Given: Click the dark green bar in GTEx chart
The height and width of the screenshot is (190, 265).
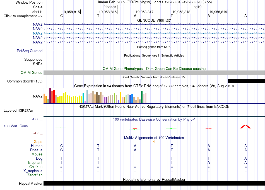Looking at the screenshot, I should [x=142, y=97].
